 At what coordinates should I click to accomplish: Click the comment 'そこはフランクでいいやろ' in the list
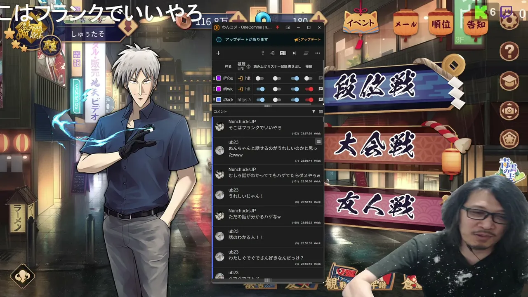point(255,128)
